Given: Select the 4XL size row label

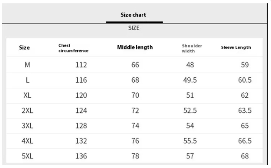Looking at the screenshot, I should click(27, 141).
